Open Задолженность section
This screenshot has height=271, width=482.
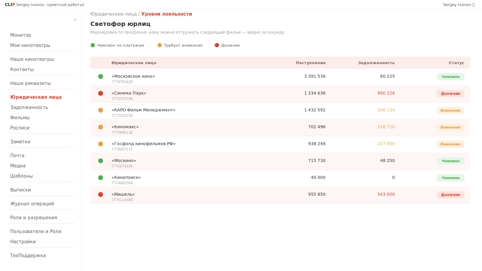click(x=29, y=107)
